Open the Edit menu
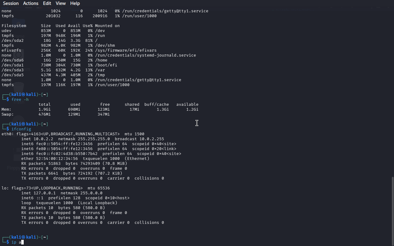Screen dimensions: 394x246 click(x=47, y=3)
